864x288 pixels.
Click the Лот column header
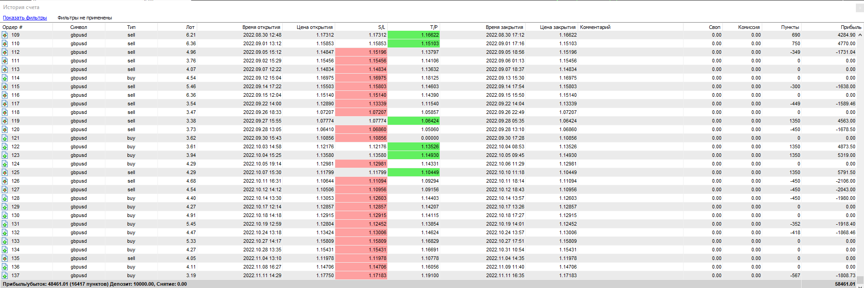[190, 27]
